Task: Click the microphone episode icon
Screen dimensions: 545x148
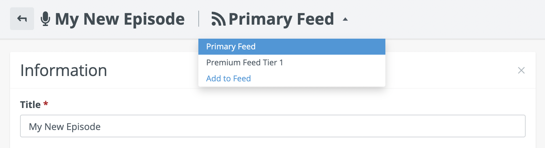Action: pos(45,19)
